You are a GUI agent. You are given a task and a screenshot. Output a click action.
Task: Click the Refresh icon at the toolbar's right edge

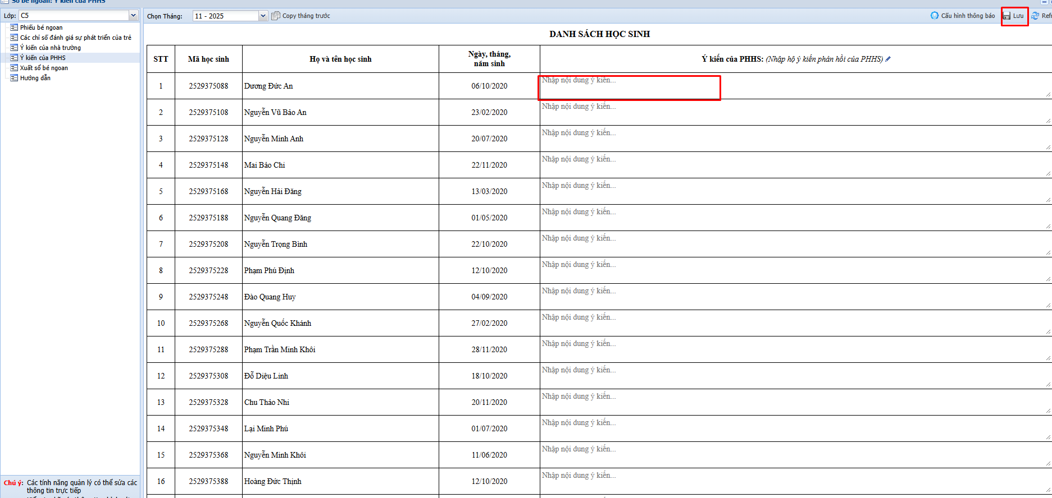[1035, 16]
